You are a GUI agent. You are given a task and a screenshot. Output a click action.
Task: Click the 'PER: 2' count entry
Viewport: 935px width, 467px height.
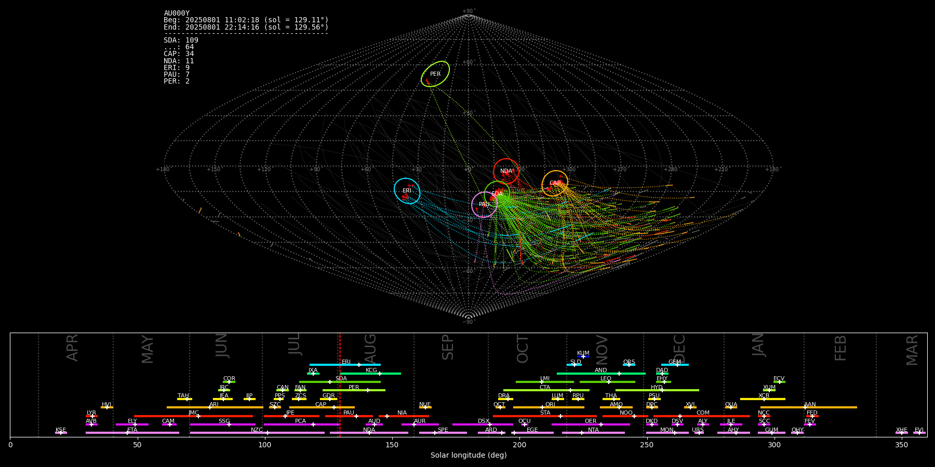[x=177, y=81]
